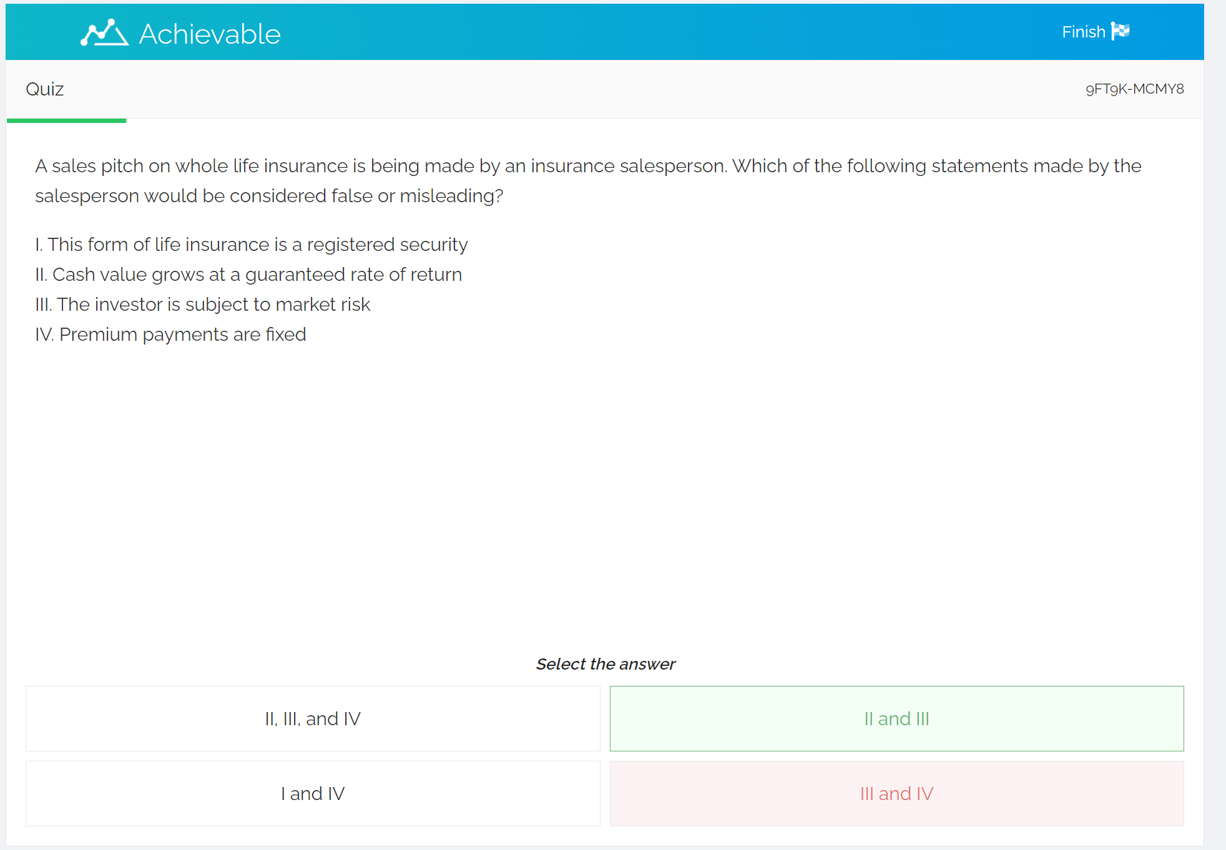Click the checkered flag icon beside Finish
Viewport: 1226px width, 850px height.
tap(1121, 31)
